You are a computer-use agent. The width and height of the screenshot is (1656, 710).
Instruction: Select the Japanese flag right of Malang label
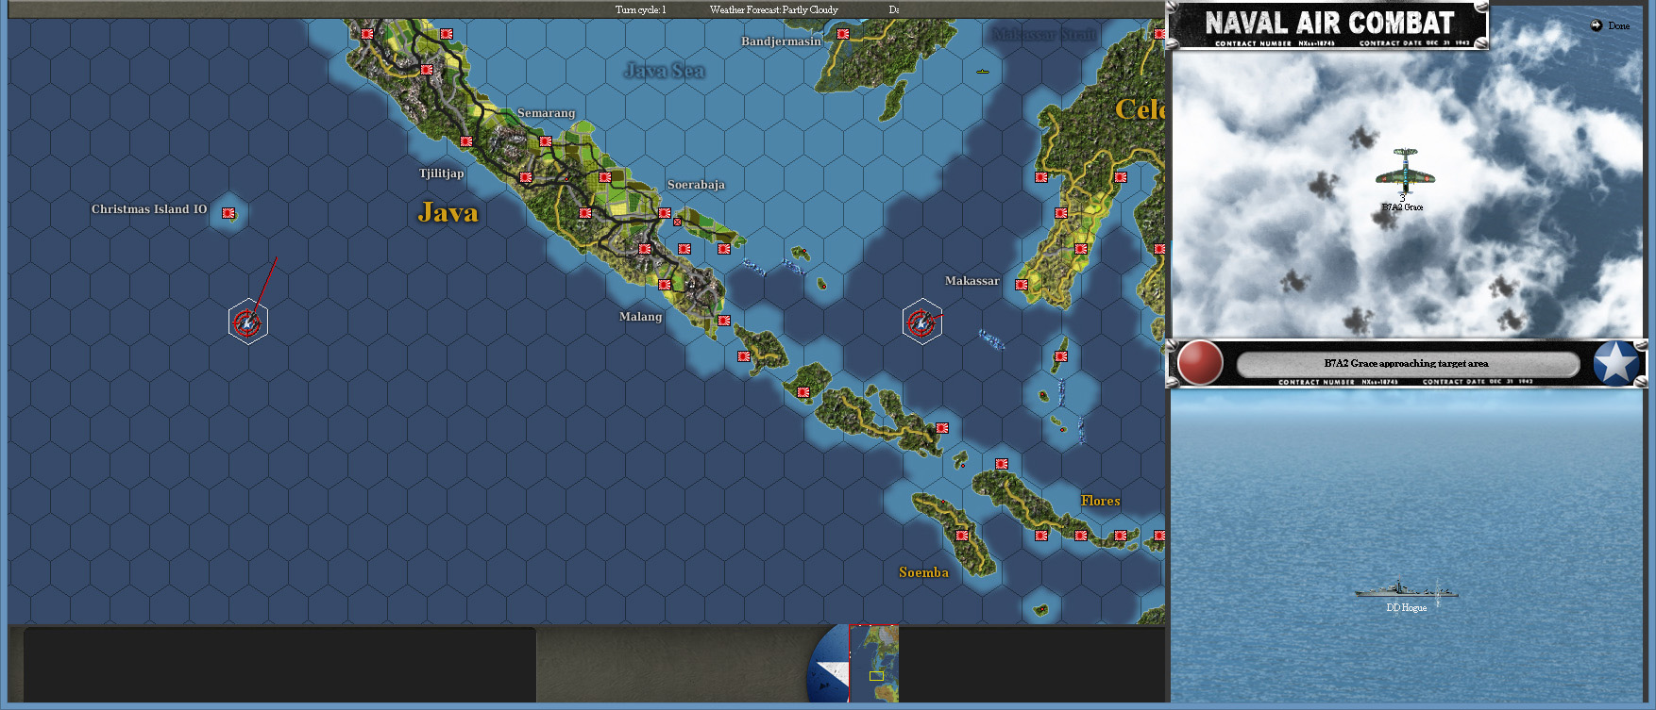(x=724, y=321)
